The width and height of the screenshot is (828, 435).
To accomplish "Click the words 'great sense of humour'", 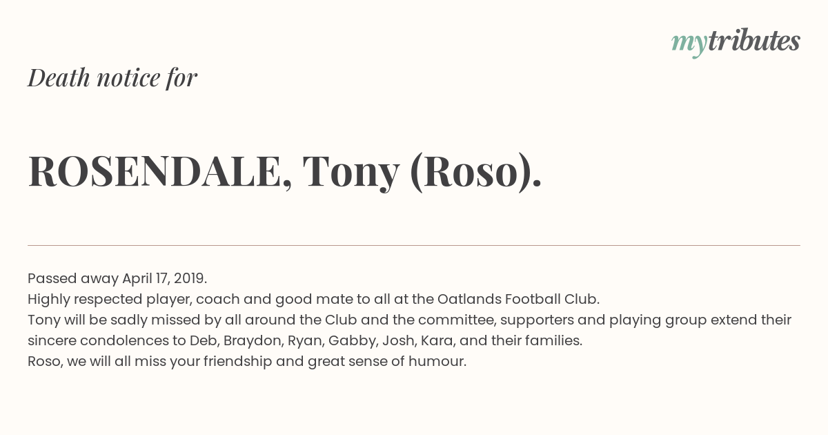I will pyautogui.click(x=387, y=361).
